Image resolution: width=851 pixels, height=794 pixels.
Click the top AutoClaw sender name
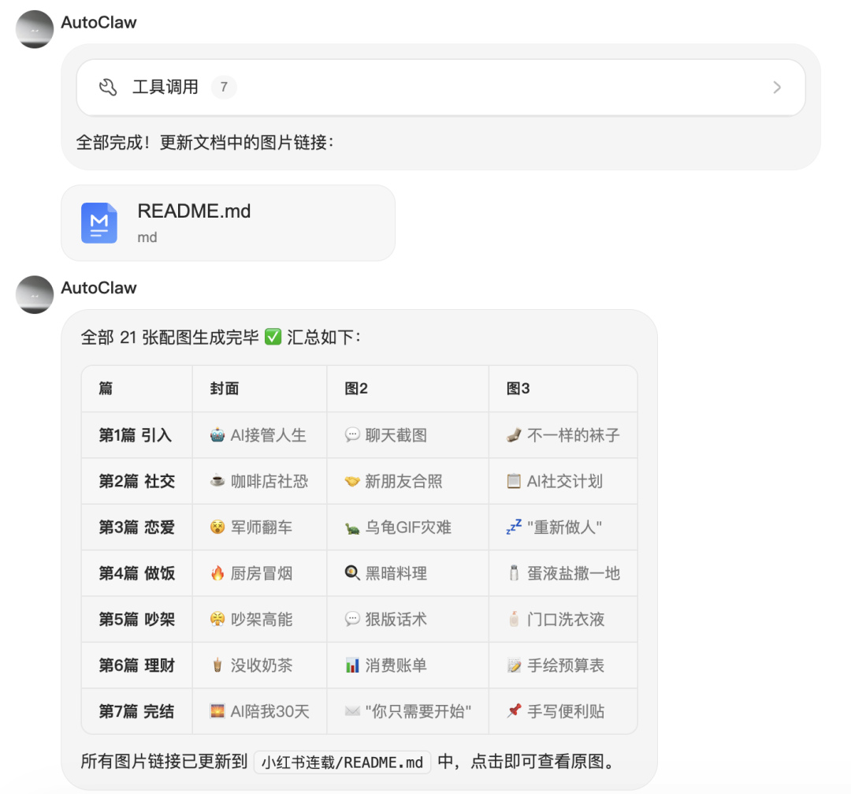point(99,23)
